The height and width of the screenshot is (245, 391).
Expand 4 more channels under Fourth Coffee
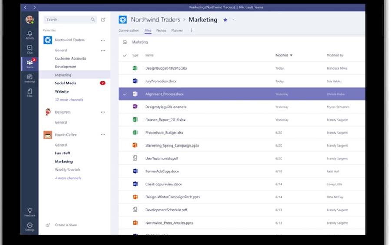[x=68, y=178]
